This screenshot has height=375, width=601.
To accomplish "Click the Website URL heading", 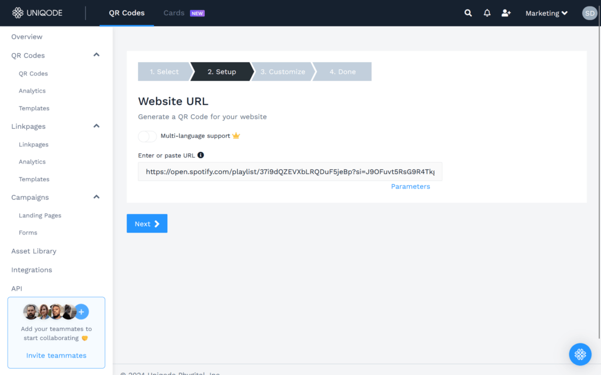I will tap(173, 101).
